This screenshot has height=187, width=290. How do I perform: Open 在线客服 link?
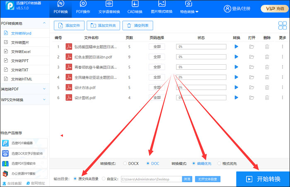tap(12, 183)
